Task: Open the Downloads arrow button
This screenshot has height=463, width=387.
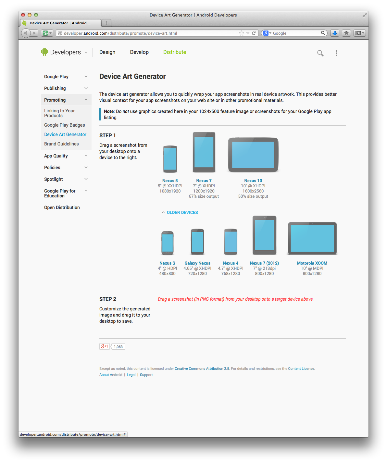Action: [x=335, y=33]
